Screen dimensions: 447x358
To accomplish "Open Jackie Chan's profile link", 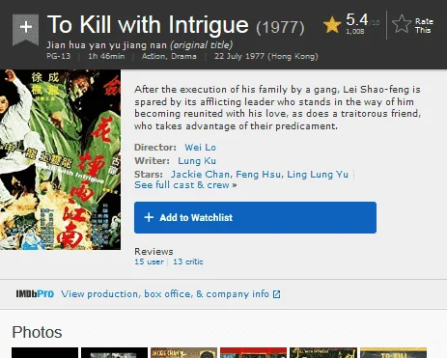I will [200, 175].
